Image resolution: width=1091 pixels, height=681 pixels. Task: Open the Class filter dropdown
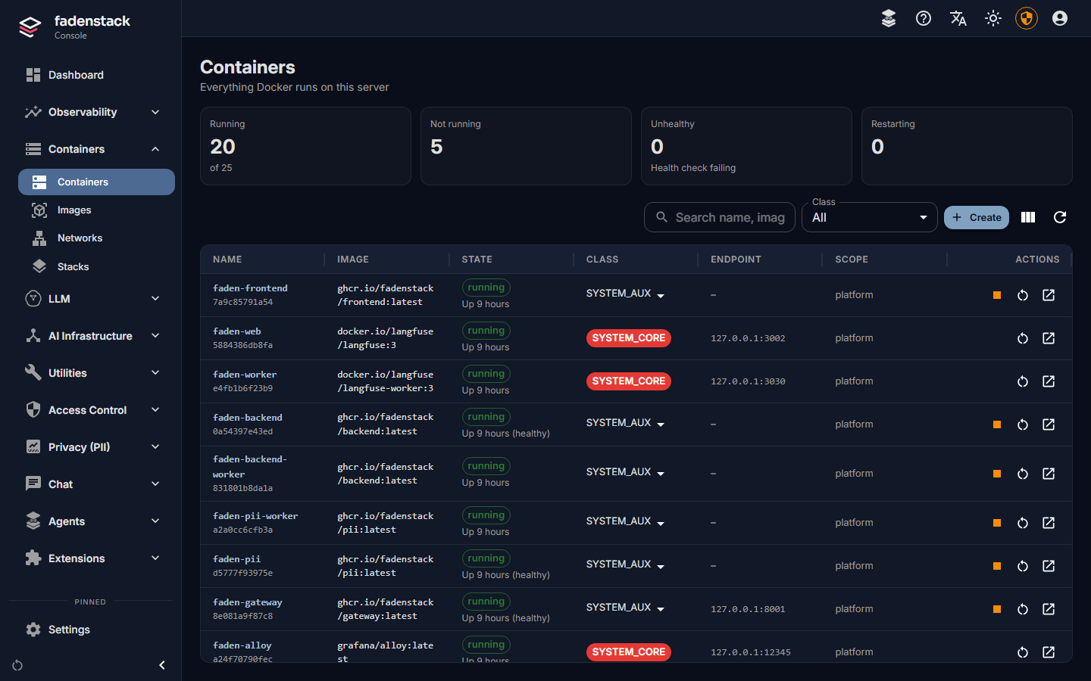(870, 217)
